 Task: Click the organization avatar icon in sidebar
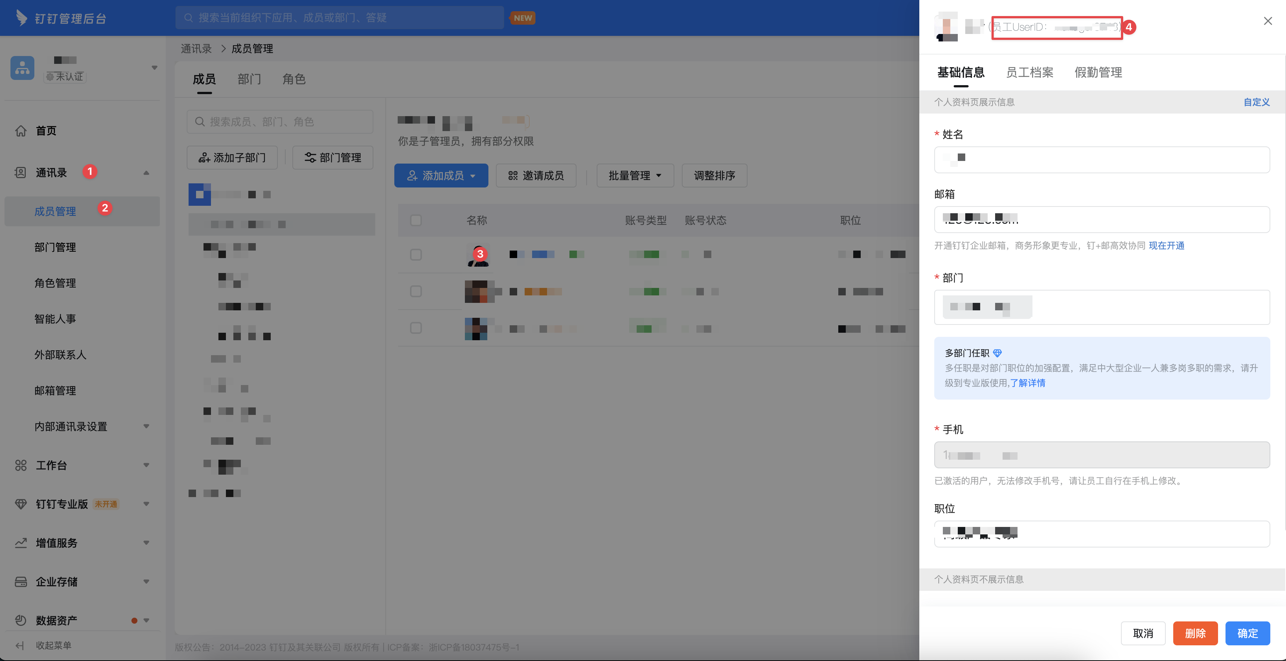tap(22, 68)
